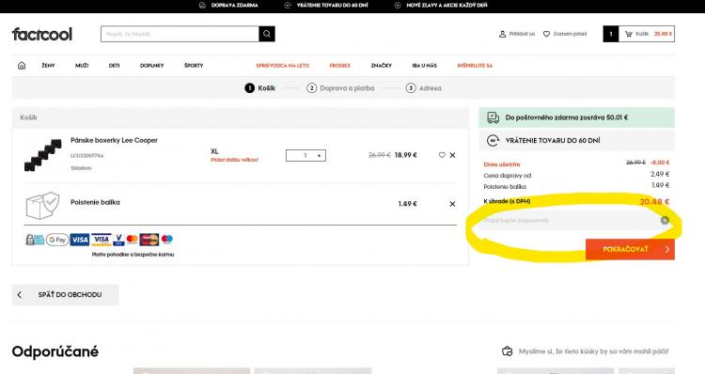Click the cart item count badge
The image size is (705, 374).
click(x=611, y=34)
